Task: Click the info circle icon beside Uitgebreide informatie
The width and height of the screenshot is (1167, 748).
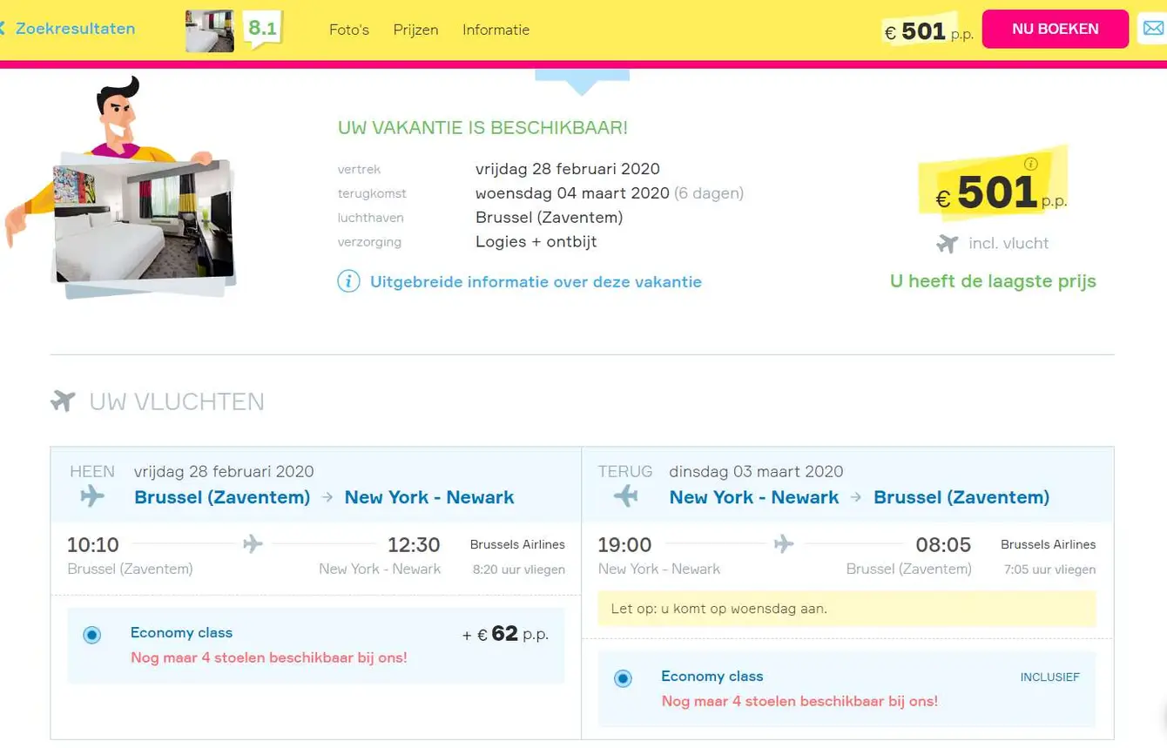Action: [x=348, y=281]
